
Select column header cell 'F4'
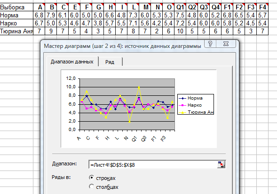262,7
